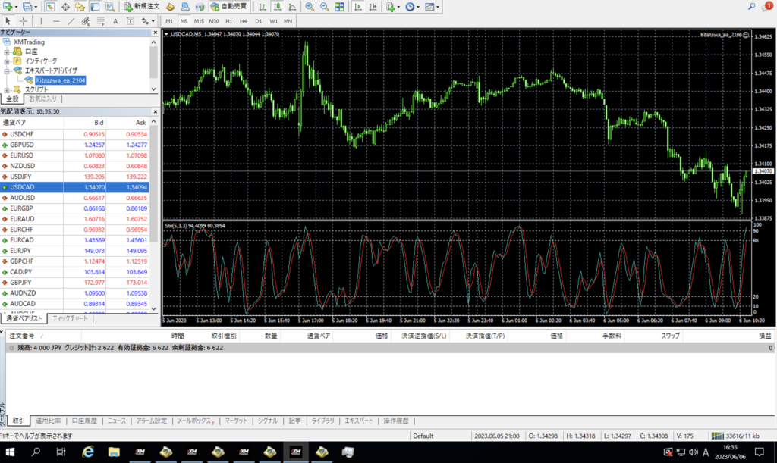
Task: Click the zoom in magnifier icon
Action: 310,7
